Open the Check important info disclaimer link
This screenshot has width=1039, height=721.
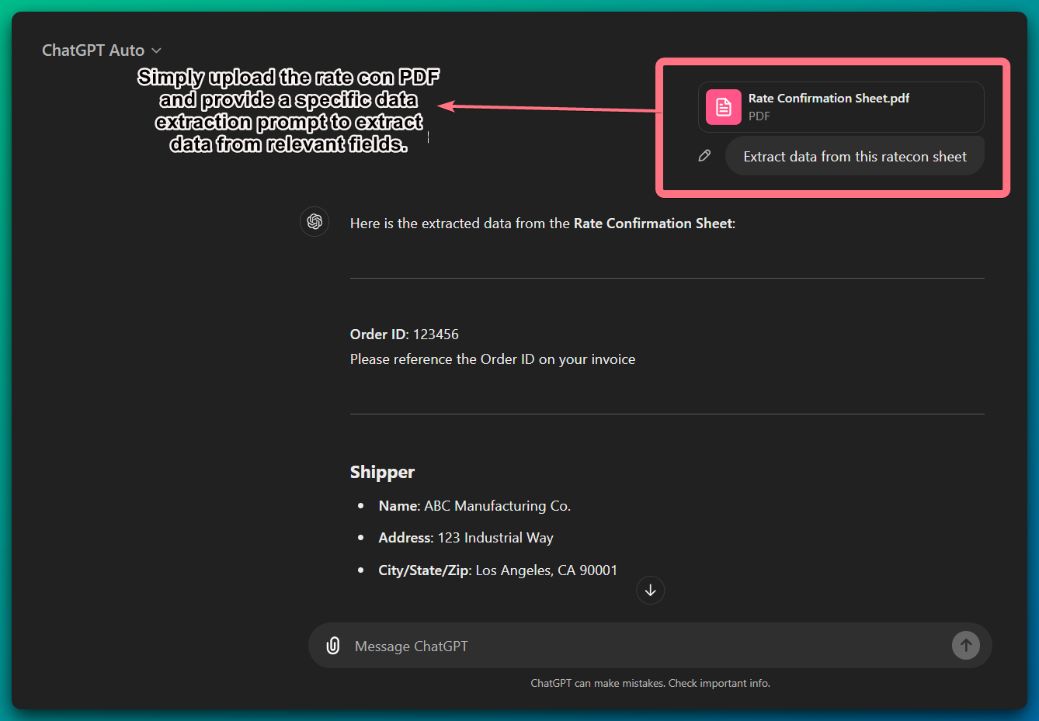click(718, 683)
